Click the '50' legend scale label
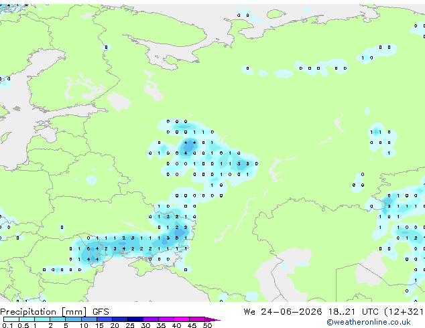This screenshot has width=425, height=328. pyautogui.click(x=207, y=325)
